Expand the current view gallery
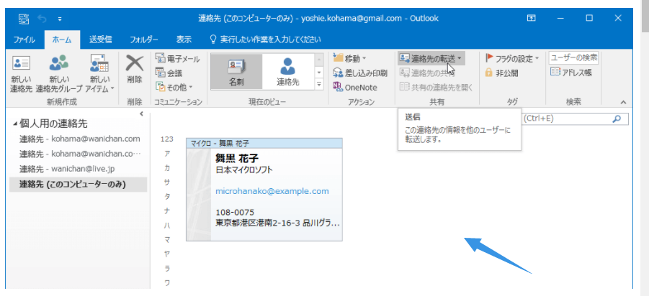The width and height of the screenshot is (649, 296). point(318,84)
